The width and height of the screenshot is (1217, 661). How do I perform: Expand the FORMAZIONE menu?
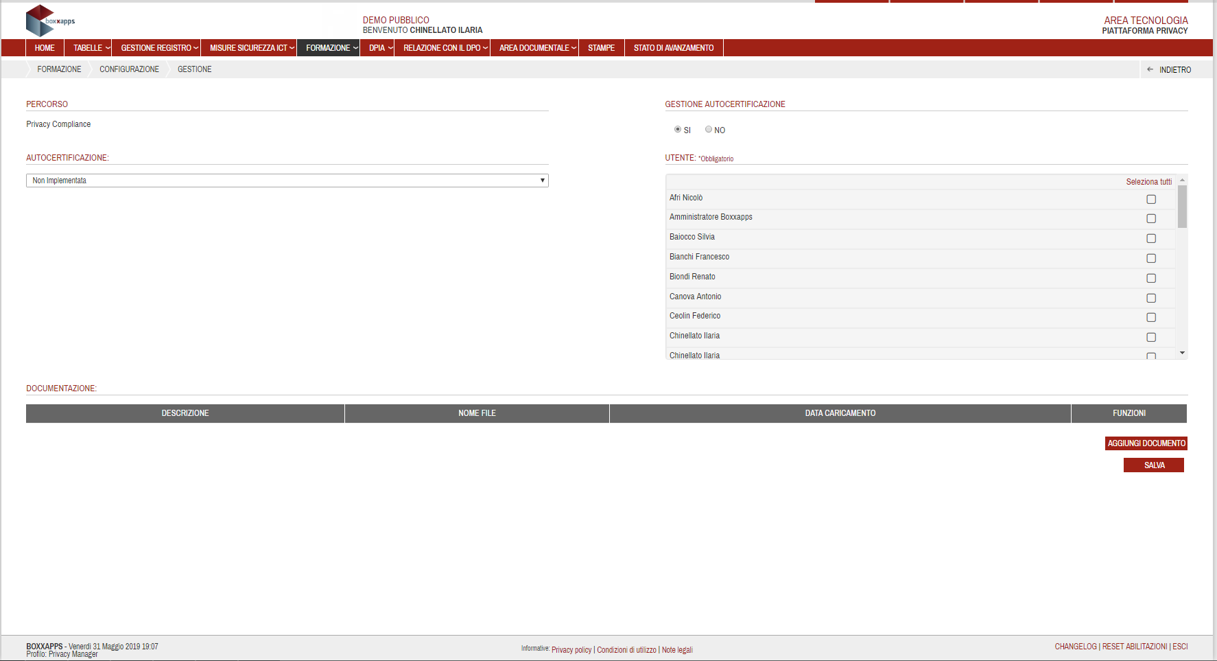click(328, 48)
